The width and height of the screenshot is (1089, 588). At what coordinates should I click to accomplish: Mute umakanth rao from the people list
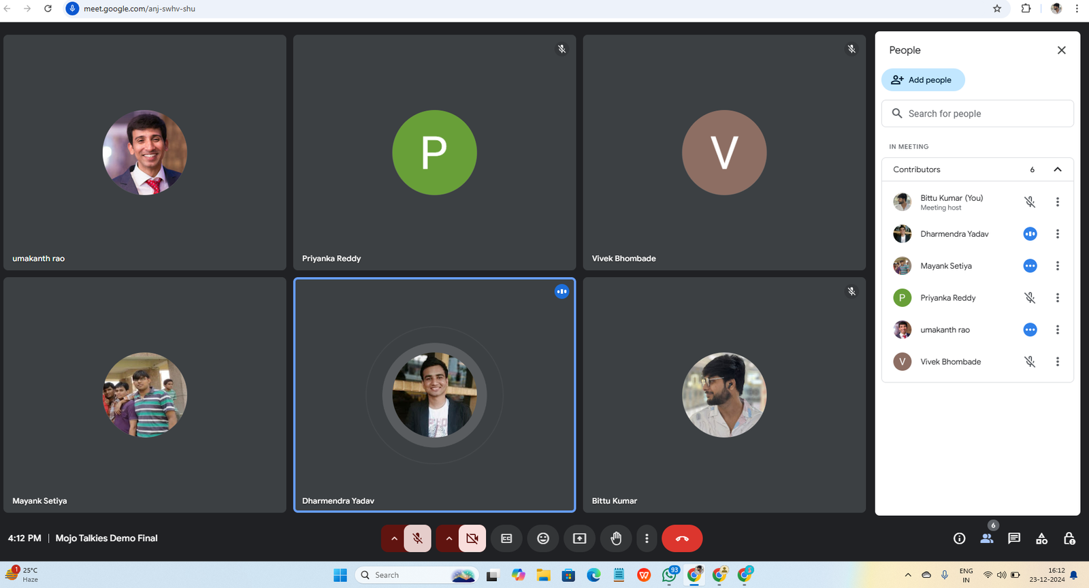pos(1030,330)
